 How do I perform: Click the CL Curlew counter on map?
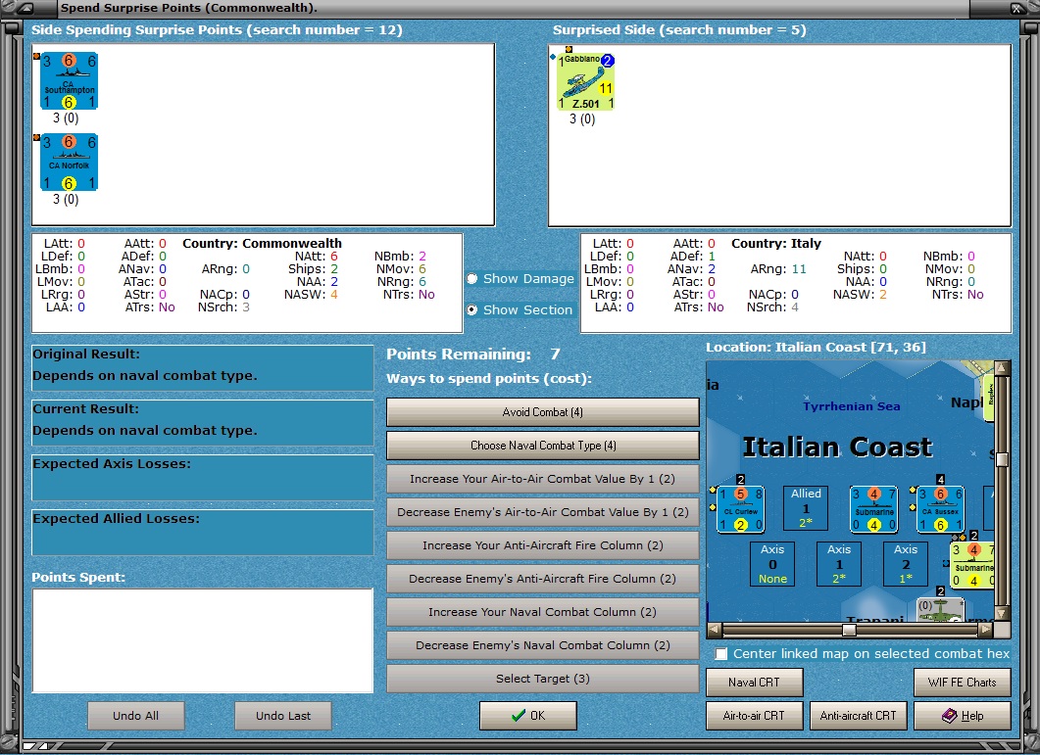[x=741, y=509]
